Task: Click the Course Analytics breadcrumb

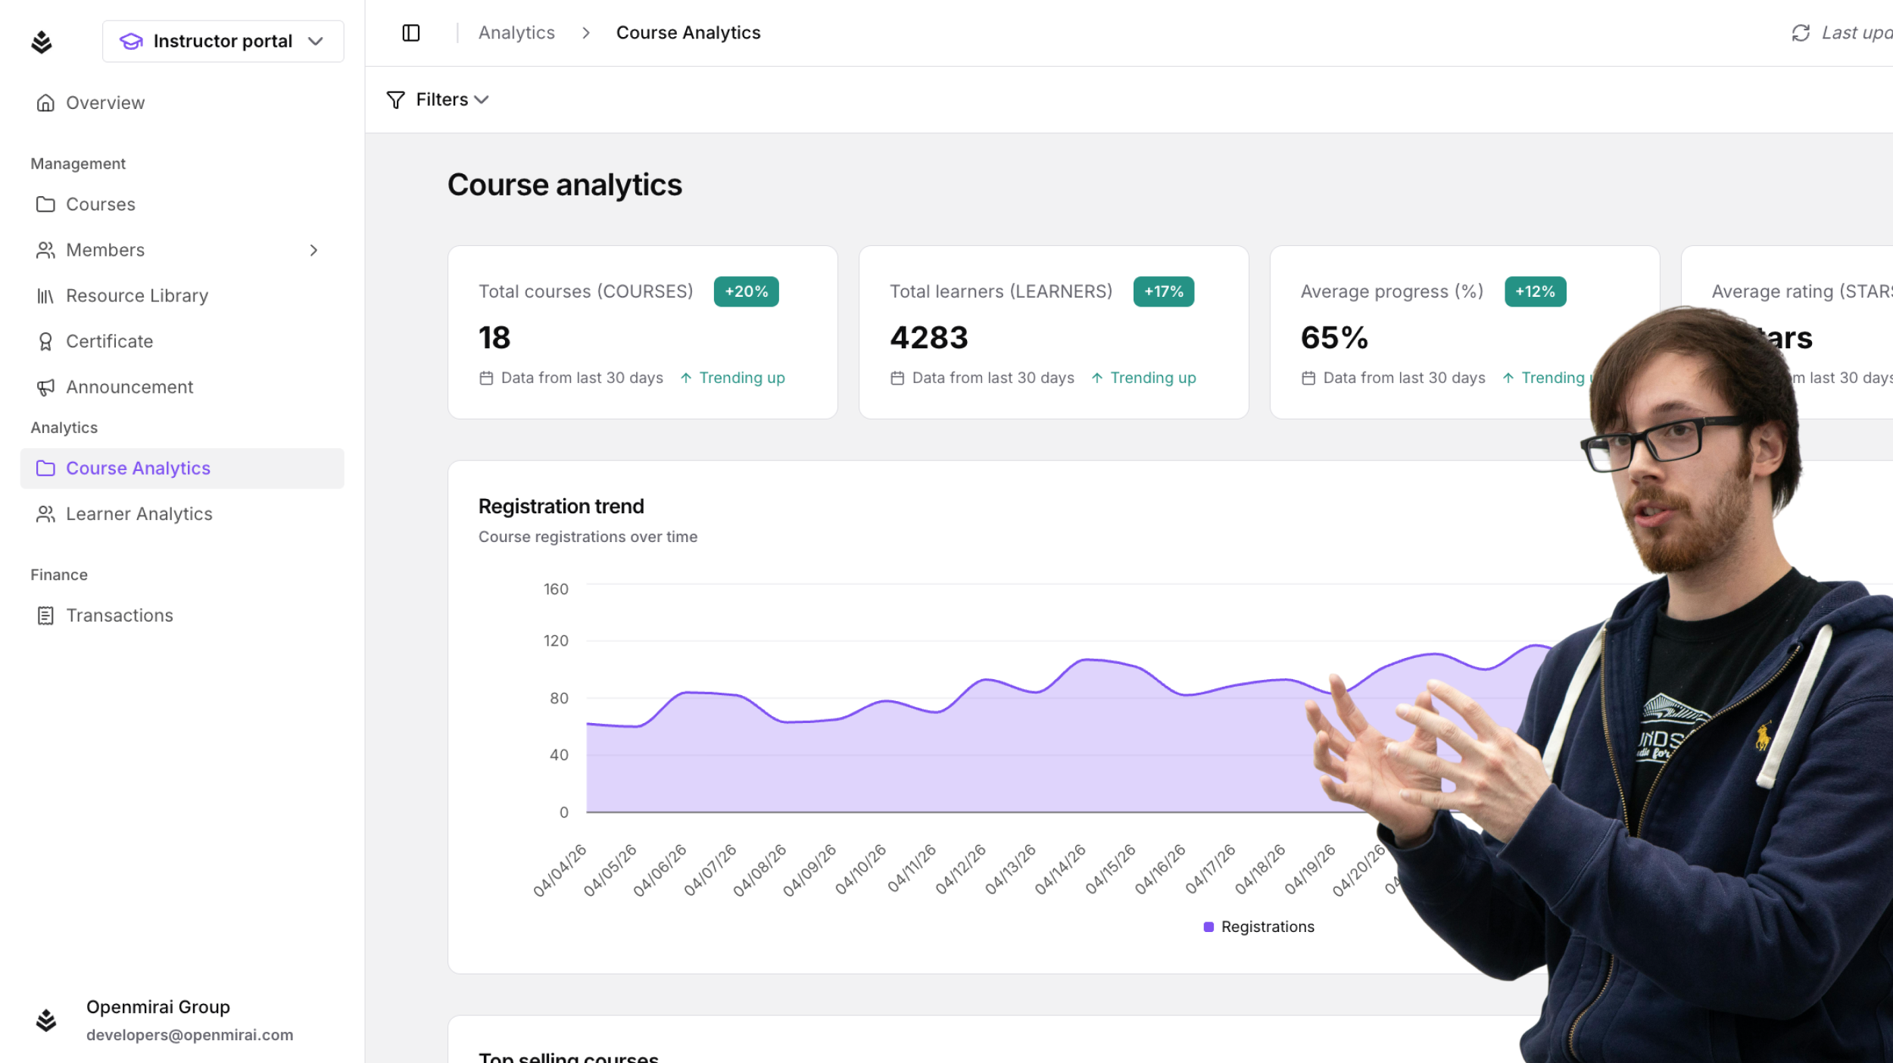Action: 688,33
